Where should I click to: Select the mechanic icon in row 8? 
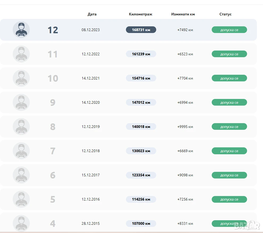(21, 127)
